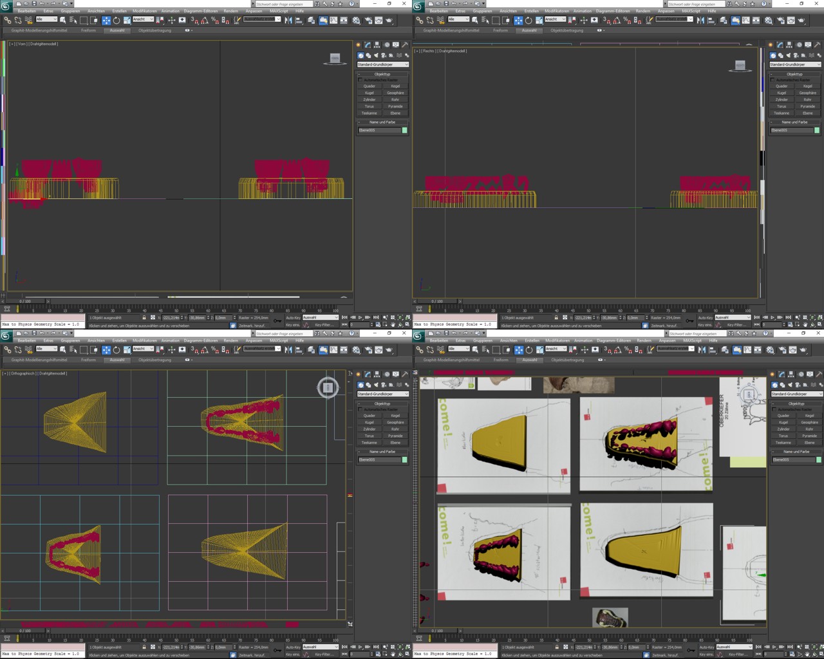
Task: Click the render teapot icon in the Vorn window
Action: [389, 21]
